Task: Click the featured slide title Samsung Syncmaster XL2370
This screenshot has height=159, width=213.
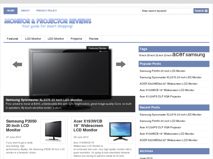Action: (x=44, y=100)
